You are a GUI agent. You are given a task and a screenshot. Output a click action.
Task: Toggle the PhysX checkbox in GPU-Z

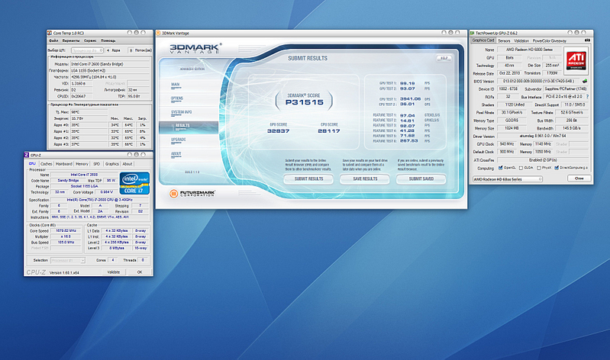pyautogui.click(x=539, y=168)
